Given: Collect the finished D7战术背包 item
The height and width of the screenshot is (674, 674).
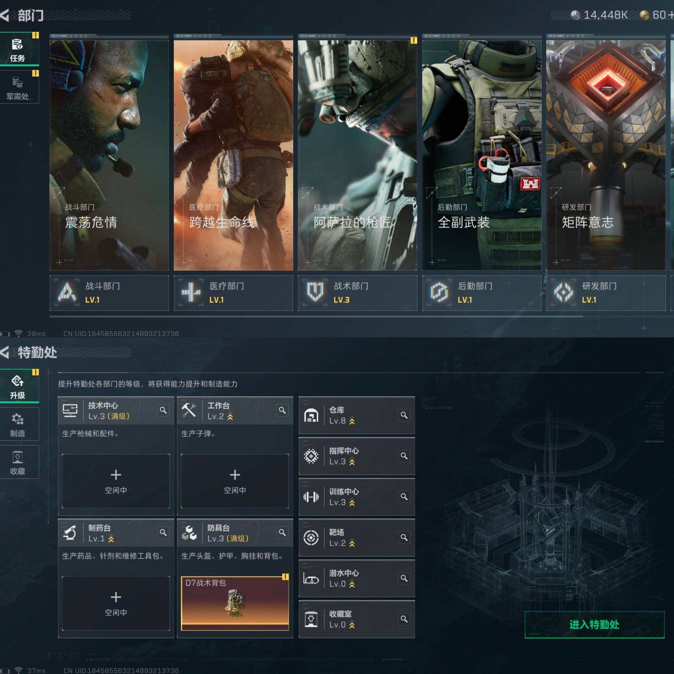Looking at the screenshot, I should [235, 603].
